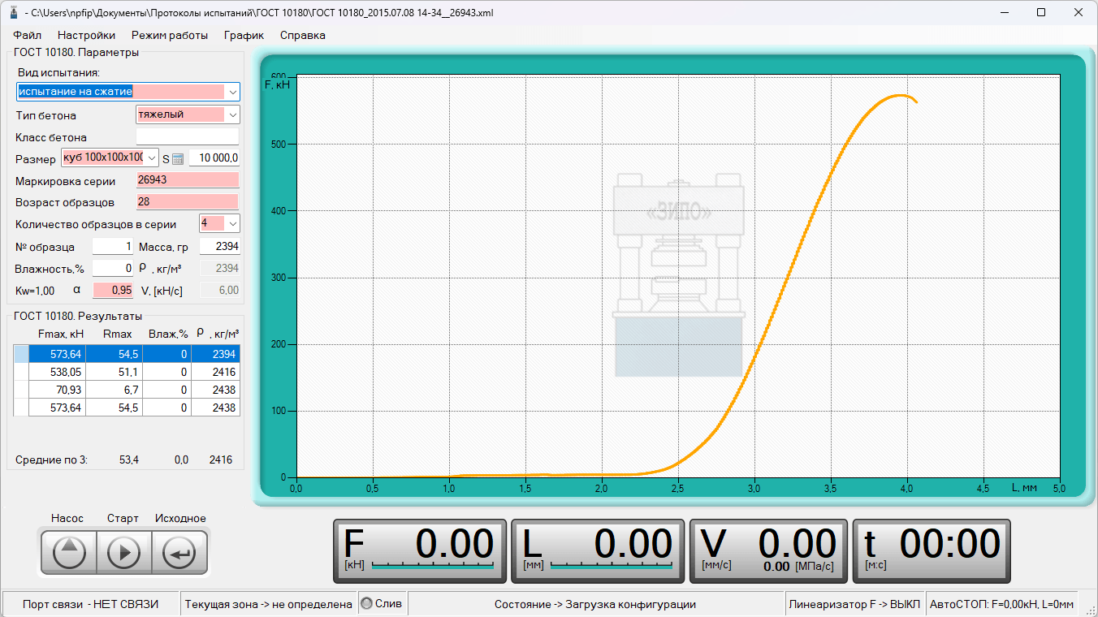Image resolution: width=1098 pixels, height=617 pixels.
Task: Click the Порт связи - НЕТ СВЯЗИ status
Action: (90, 604)
